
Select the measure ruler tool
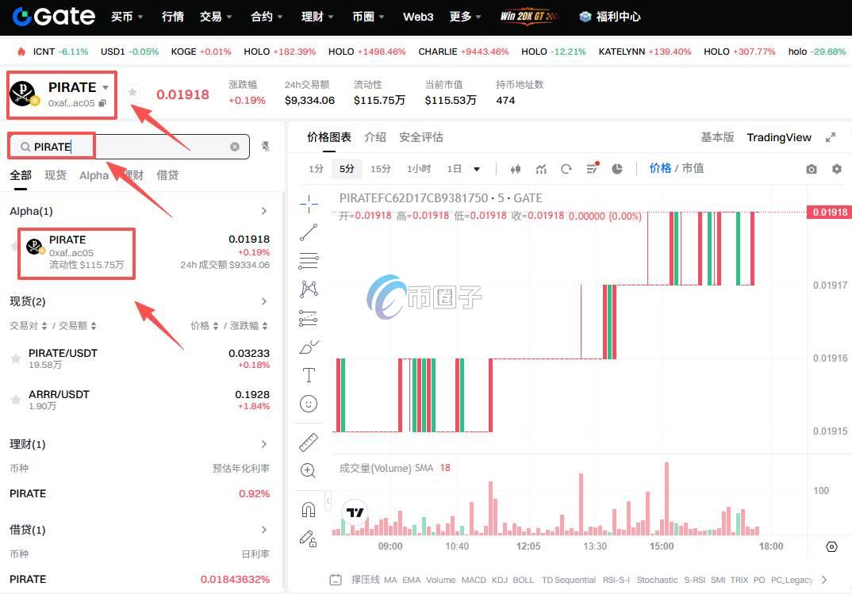coord(309,442)
